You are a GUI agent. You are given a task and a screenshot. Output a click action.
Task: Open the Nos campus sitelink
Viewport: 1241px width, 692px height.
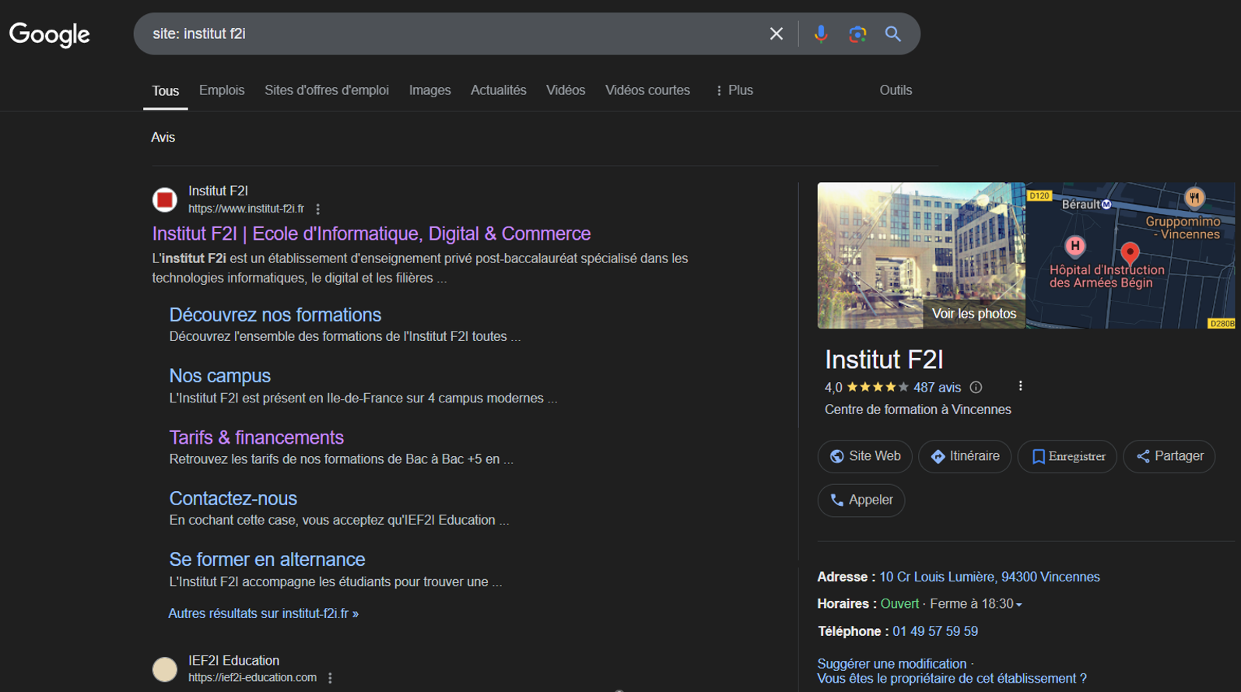[220, 375]
